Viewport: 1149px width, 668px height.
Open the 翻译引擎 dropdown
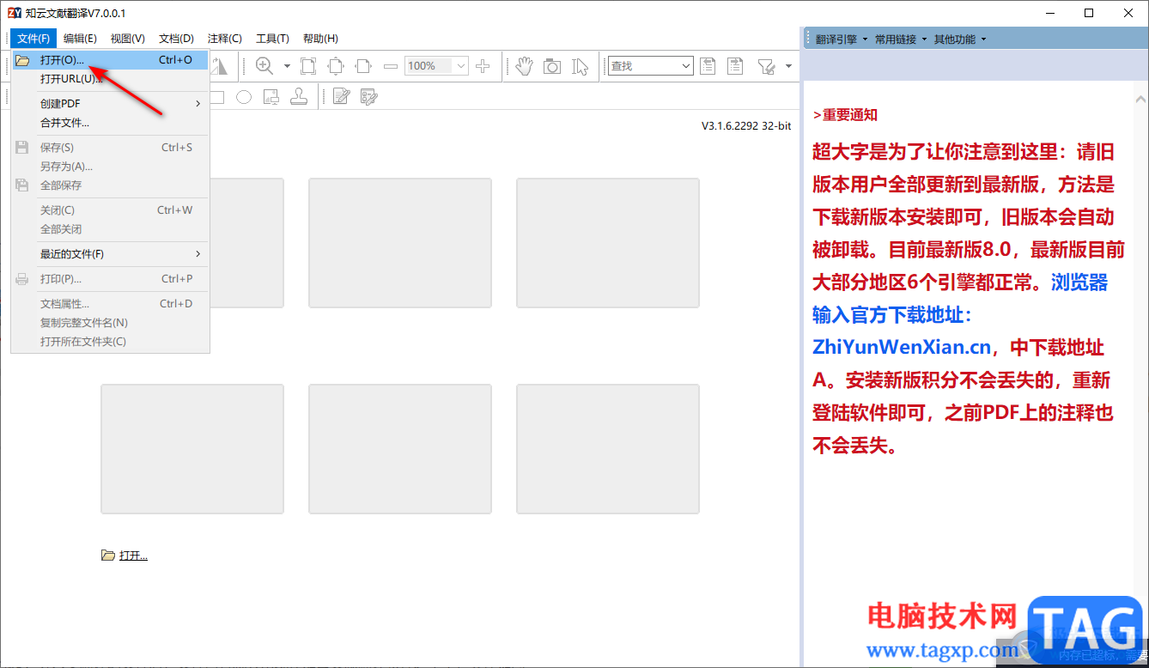coord(842,39)
